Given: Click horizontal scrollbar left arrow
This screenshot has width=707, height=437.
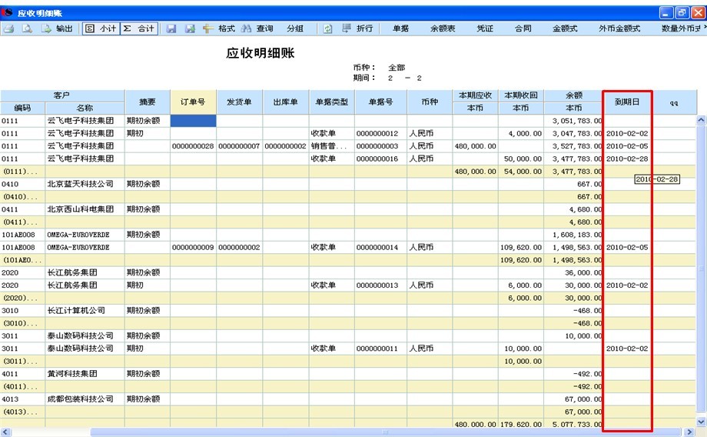Looking at the screenshot, I should [5, 432].
